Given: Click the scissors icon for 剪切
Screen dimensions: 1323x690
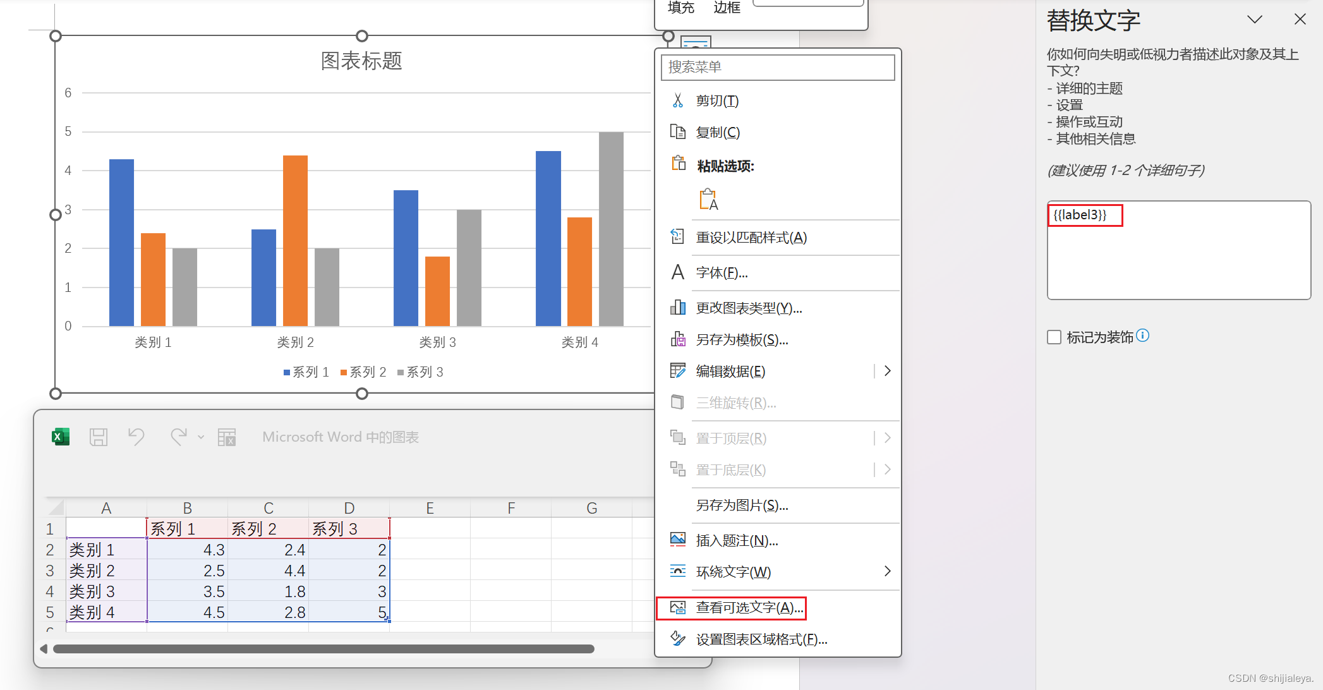Looking at the screenshot, I should point(678,100).
